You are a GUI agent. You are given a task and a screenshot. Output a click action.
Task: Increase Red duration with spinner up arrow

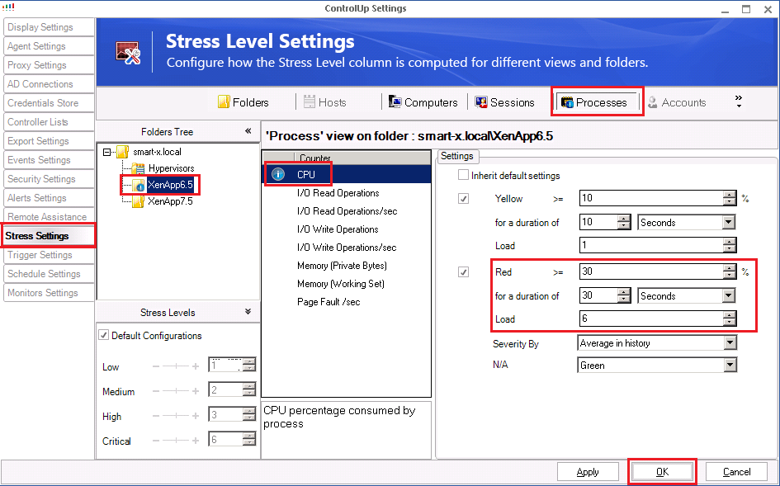point(624,291)
